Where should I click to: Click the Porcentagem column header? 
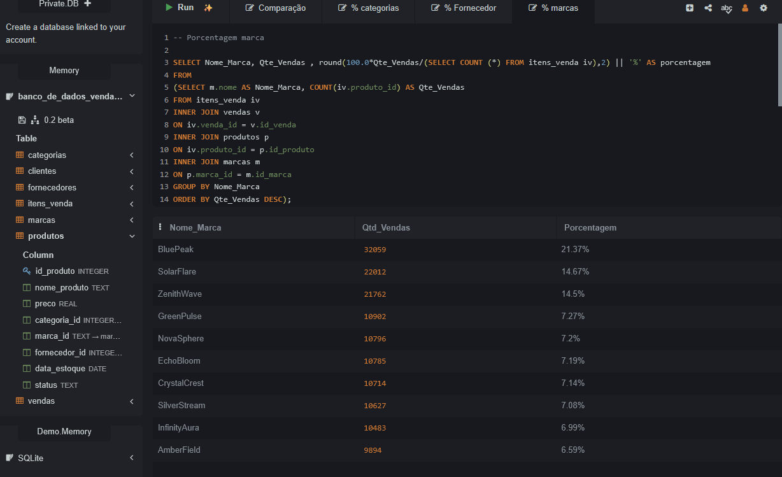pos(669,227)
